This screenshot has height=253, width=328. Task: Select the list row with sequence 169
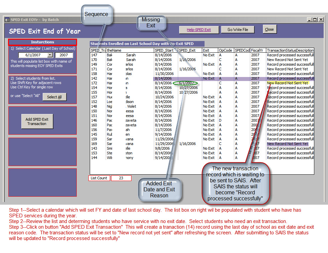pos(202,144)
